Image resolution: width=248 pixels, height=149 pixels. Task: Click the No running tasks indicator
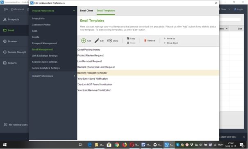click(16, 125)
